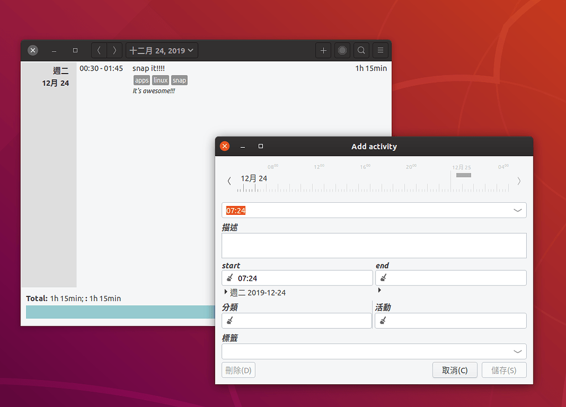Image resolution: width=566 pixels, height=407 pixels.
Task: Click the 取消(C) cancel button
Action: (454, 370)
